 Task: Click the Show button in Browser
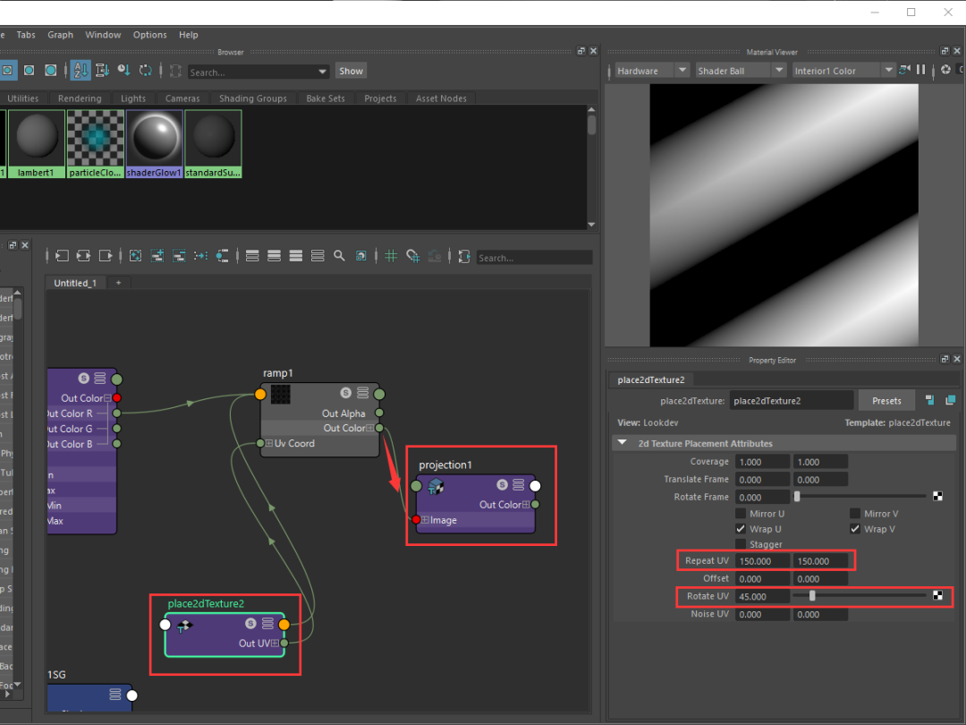tap(351, 71)
